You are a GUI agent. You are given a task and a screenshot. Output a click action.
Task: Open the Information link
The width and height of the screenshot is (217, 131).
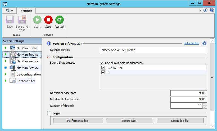(x=192, y=43)
